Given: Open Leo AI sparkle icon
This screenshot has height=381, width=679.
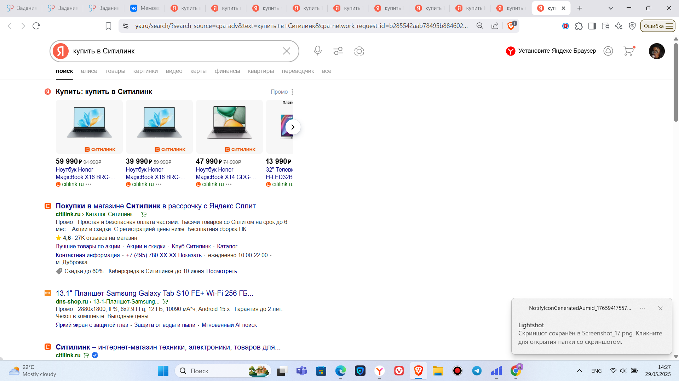Looking at the screenshot, I should 618,26.
